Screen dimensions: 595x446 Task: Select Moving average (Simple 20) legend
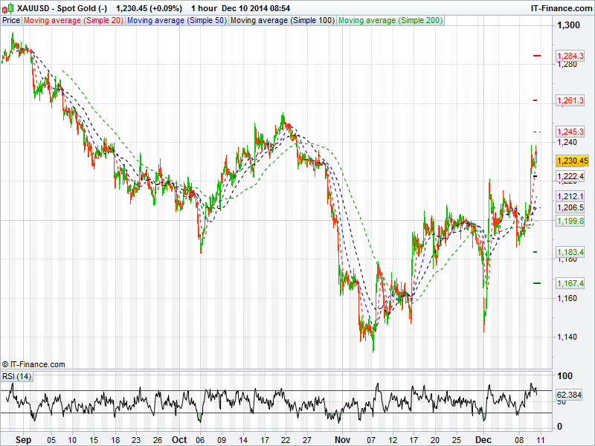coord(73,20)
